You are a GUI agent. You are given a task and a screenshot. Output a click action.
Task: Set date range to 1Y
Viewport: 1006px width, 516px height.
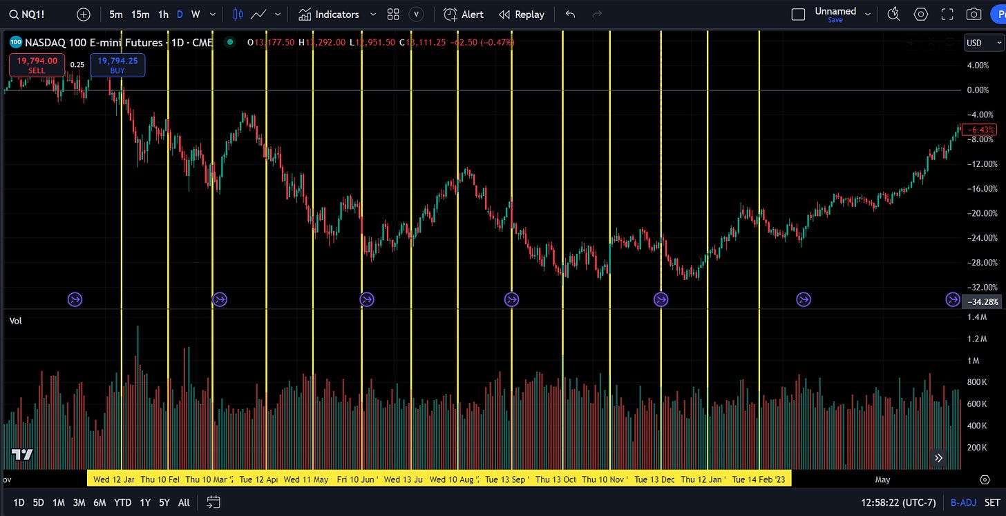click(x=145, y=502)
